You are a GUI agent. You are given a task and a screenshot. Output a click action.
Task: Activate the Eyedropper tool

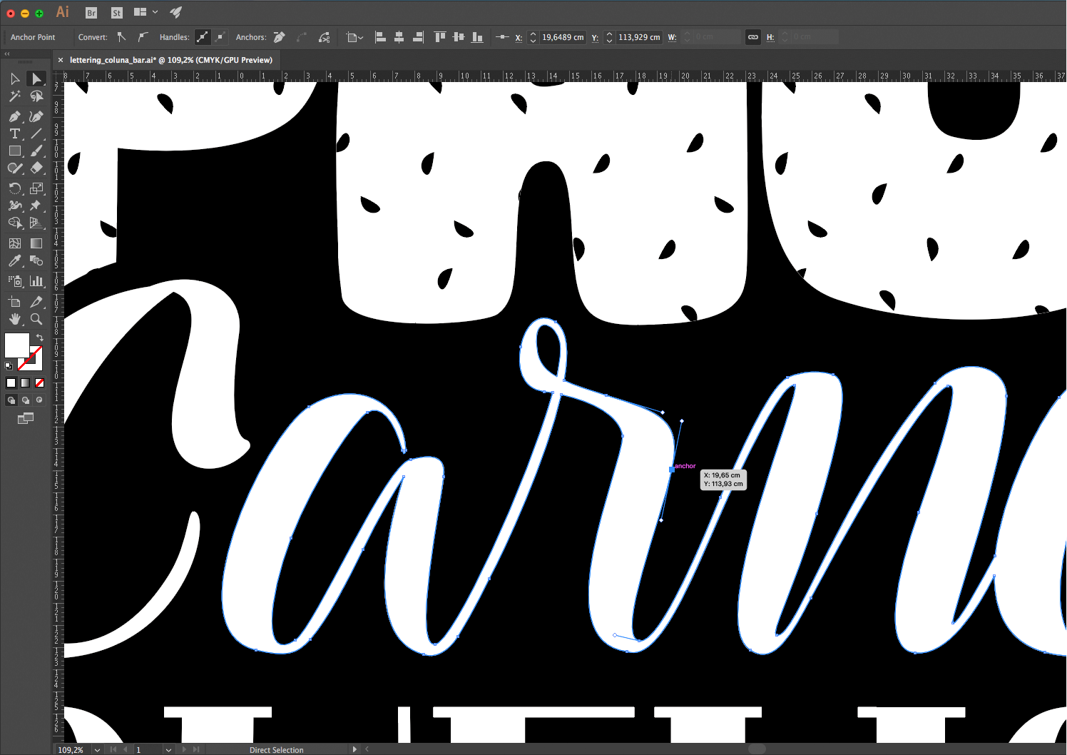click(14, 261)
